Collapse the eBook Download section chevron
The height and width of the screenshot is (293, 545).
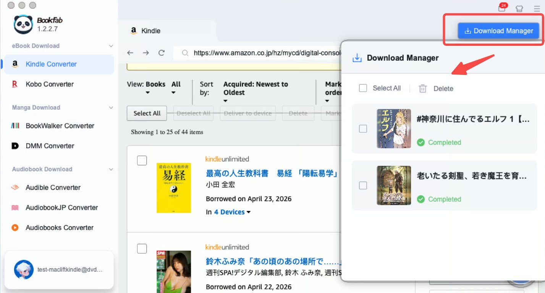click(111, 46)
